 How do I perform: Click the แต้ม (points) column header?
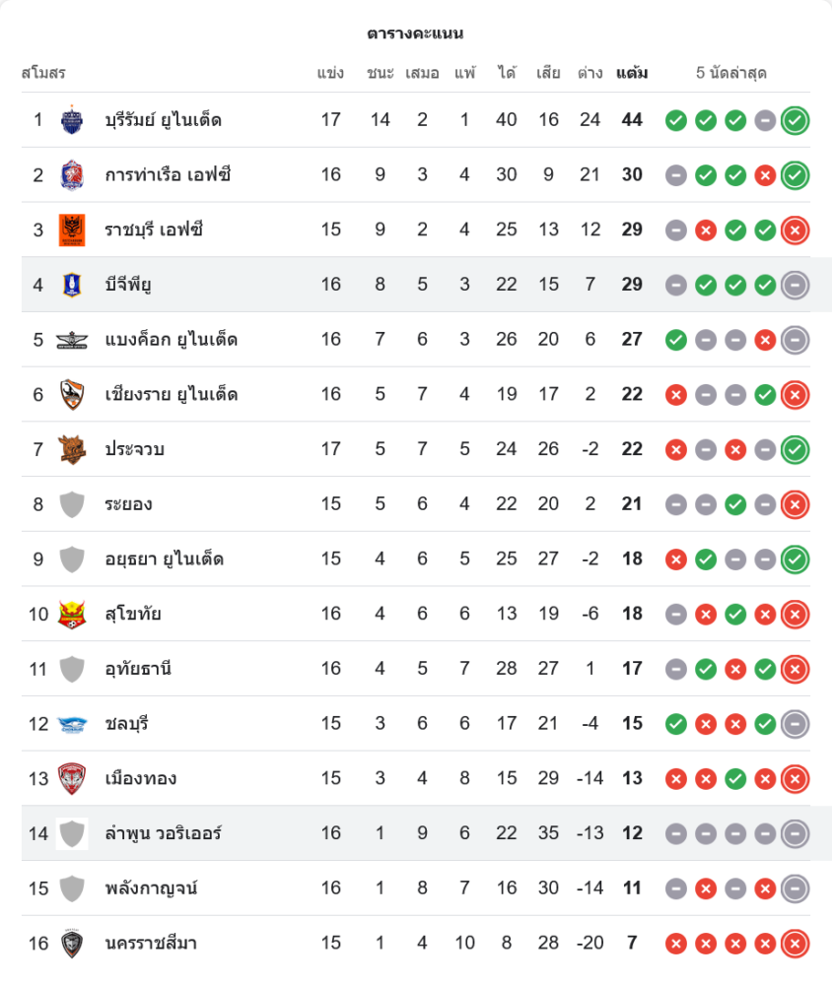(x=632, y=73)
